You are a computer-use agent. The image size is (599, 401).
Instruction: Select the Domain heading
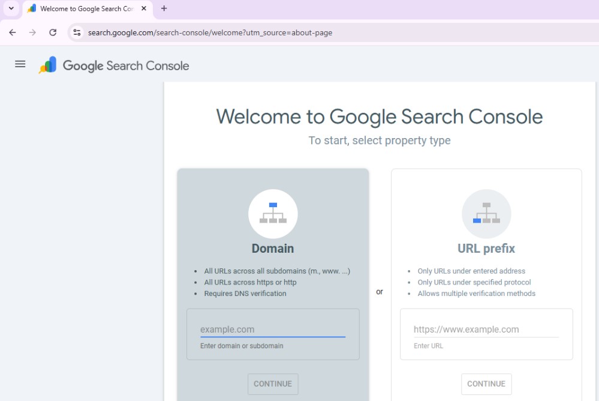(273, 249)
